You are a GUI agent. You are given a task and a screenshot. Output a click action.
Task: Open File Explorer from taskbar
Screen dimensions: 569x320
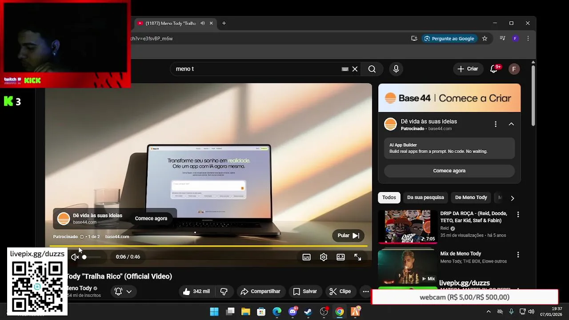245,312
